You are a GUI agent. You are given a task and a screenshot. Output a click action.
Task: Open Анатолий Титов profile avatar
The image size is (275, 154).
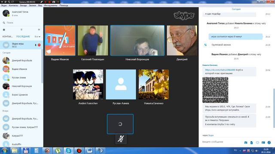coord(6,13)
